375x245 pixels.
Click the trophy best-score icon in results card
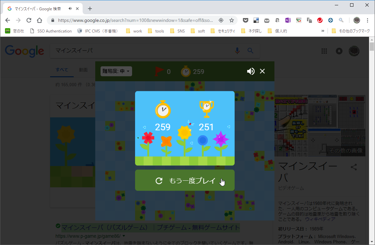click(206, 108)
